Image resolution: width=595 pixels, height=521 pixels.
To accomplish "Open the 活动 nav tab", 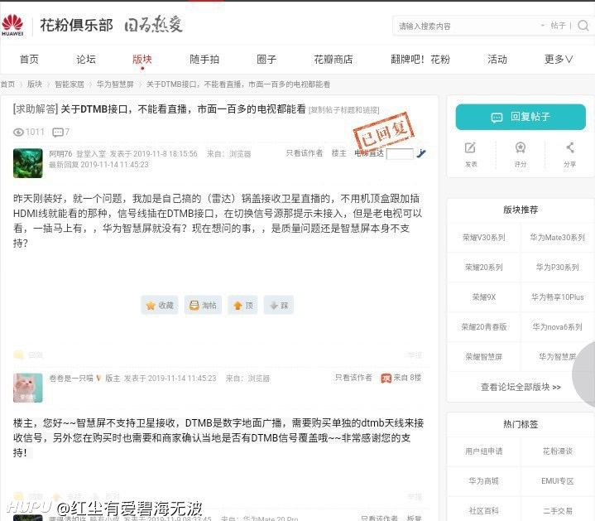I will point(497,60).
